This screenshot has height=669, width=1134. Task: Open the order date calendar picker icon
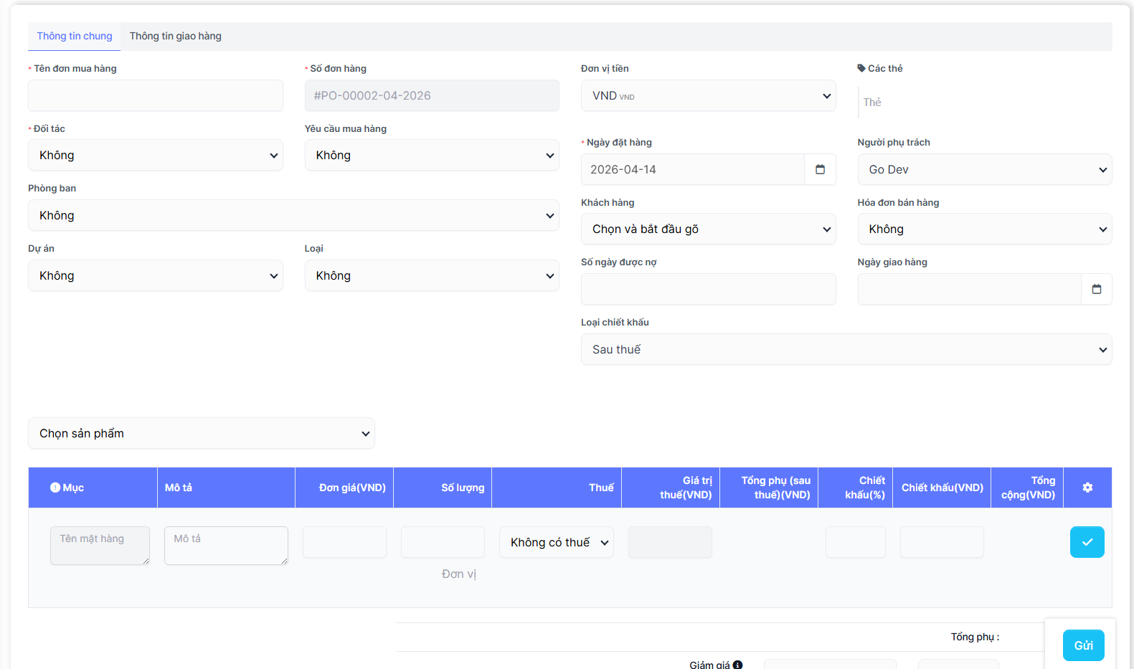820,169
